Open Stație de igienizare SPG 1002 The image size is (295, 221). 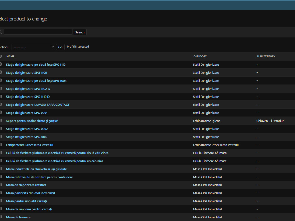tap(27, 137)
